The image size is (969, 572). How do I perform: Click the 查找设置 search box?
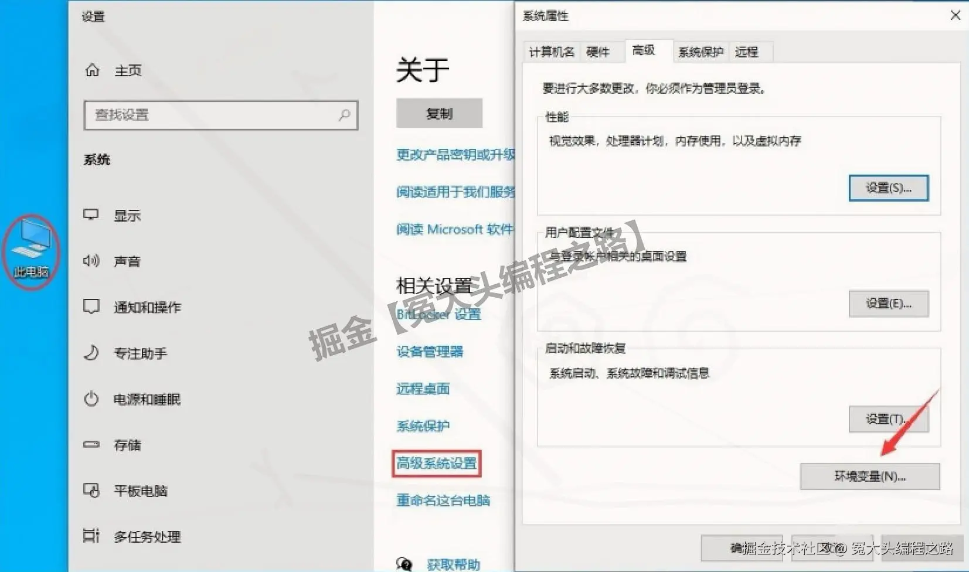point(221,115)
